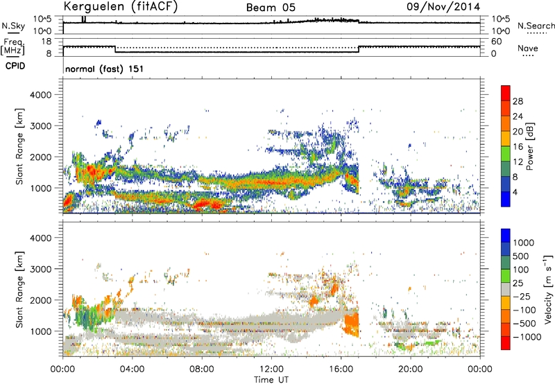Click the date '09/Nov/2014'
The height and width of the screenshot is (384, 555).
(443, 7)
